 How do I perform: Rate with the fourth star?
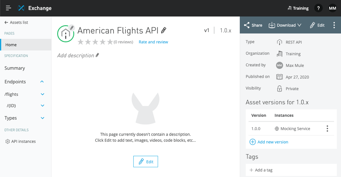click(103, 42)
